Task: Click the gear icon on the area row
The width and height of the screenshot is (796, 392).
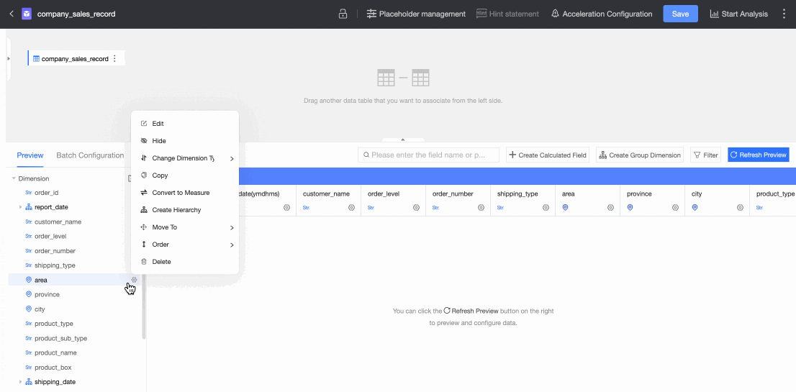Action: pyautogui.click(x=134, y=279)
